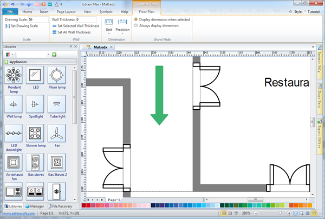Image resolution: width=325 pixels, height=219 pixels.
Task: Open the Page Layout ribbon tab
Action: [x=66, y=11]
